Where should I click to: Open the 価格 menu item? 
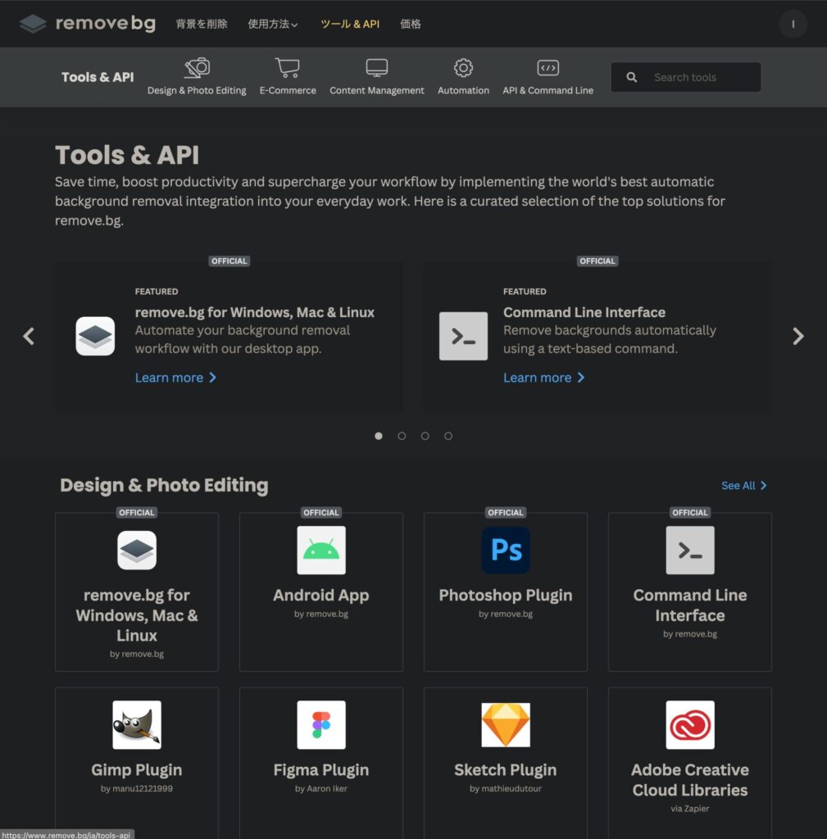[411, 25]
